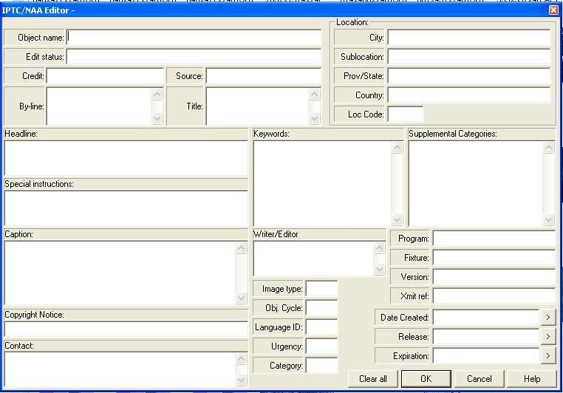
Task: Click into the City text field
Action: pos(468,38)
